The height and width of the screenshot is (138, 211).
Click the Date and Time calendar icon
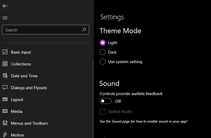5,76
